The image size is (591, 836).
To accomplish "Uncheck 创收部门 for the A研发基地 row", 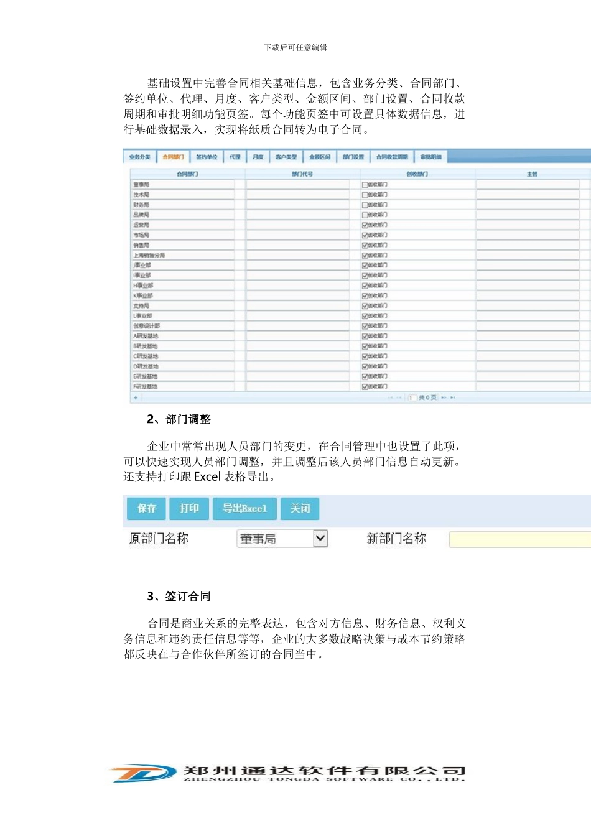I will tap(365, 336).
